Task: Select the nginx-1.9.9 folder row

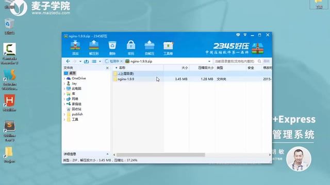Action: pyautogui.click(x=192, y=79)
